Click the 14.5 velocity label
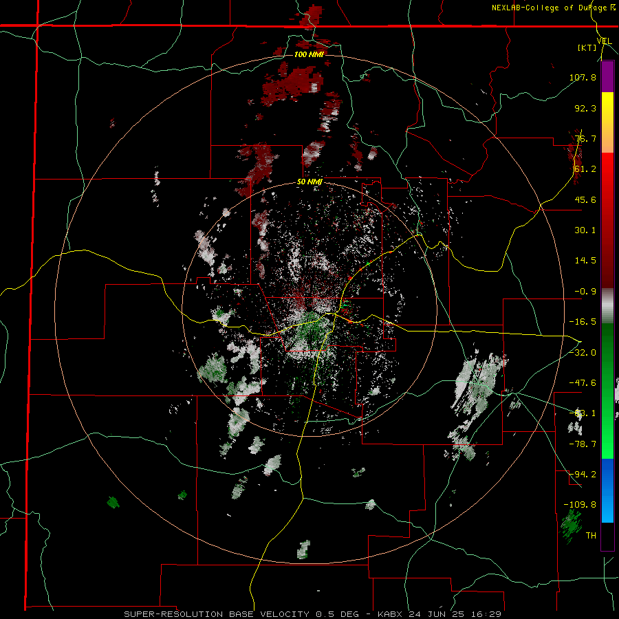 point(585,261)
